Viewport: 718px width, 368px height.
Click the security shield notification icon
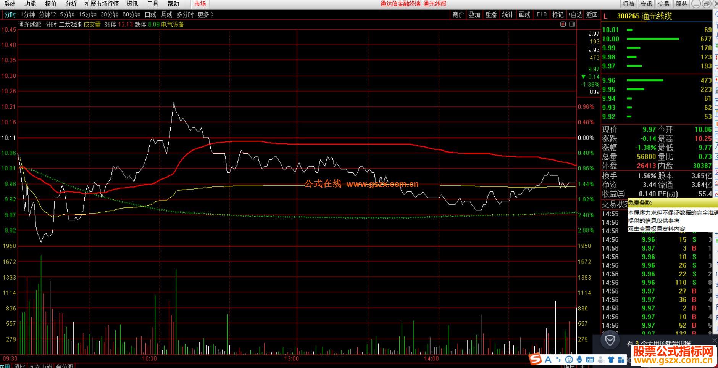[x=610, y=340]
